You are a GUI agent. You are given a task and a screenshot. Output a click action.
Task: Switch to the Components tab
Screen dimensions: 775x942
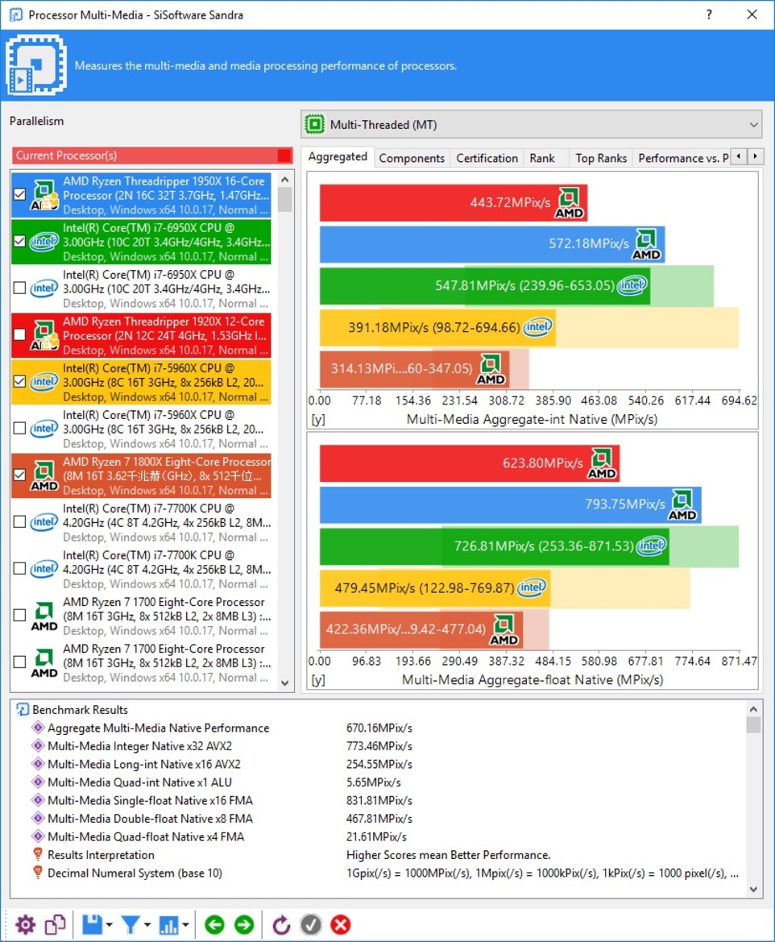click(x=412, y=158)
